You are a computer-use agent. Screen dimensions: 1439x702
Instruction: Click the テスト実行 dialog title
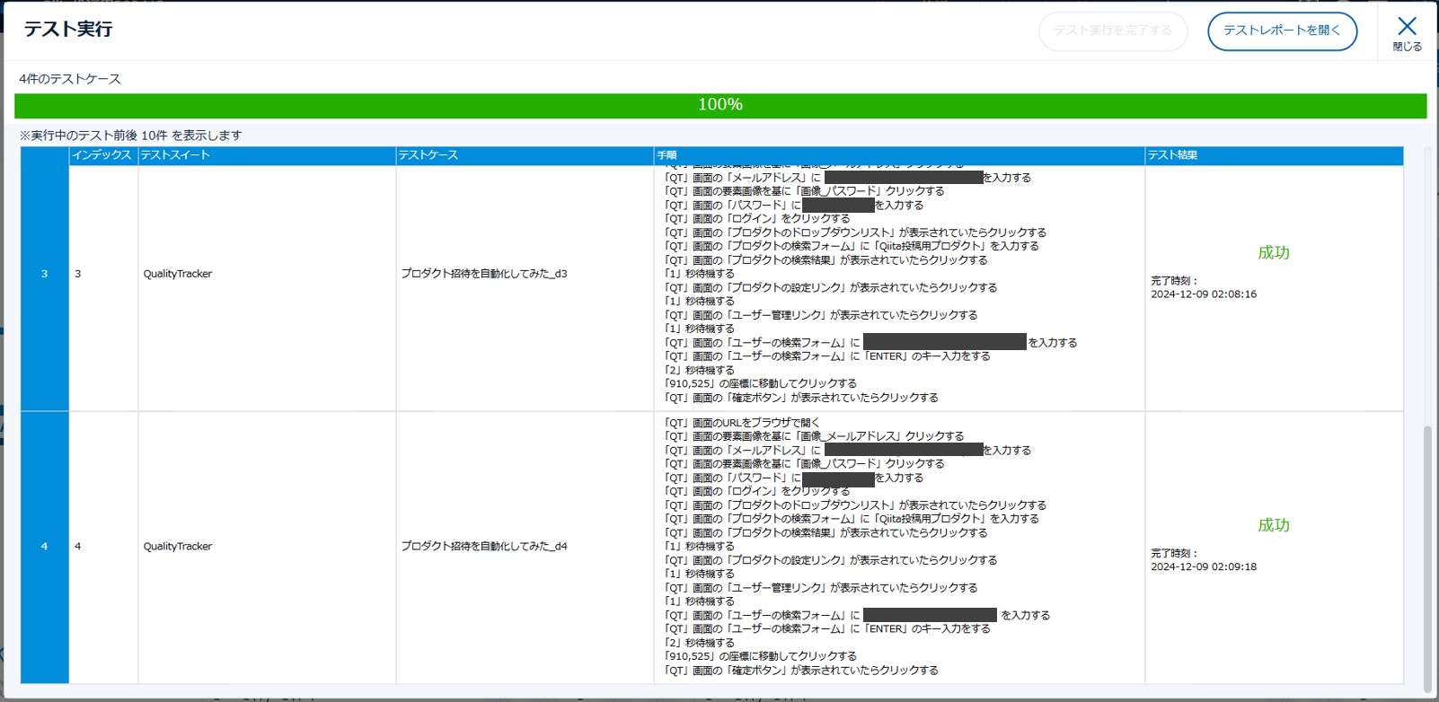click(x=68, y=30)
